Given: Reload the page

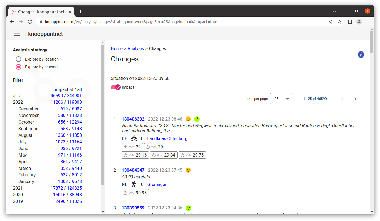Looking at the screenshot, I should coord(30,22).
